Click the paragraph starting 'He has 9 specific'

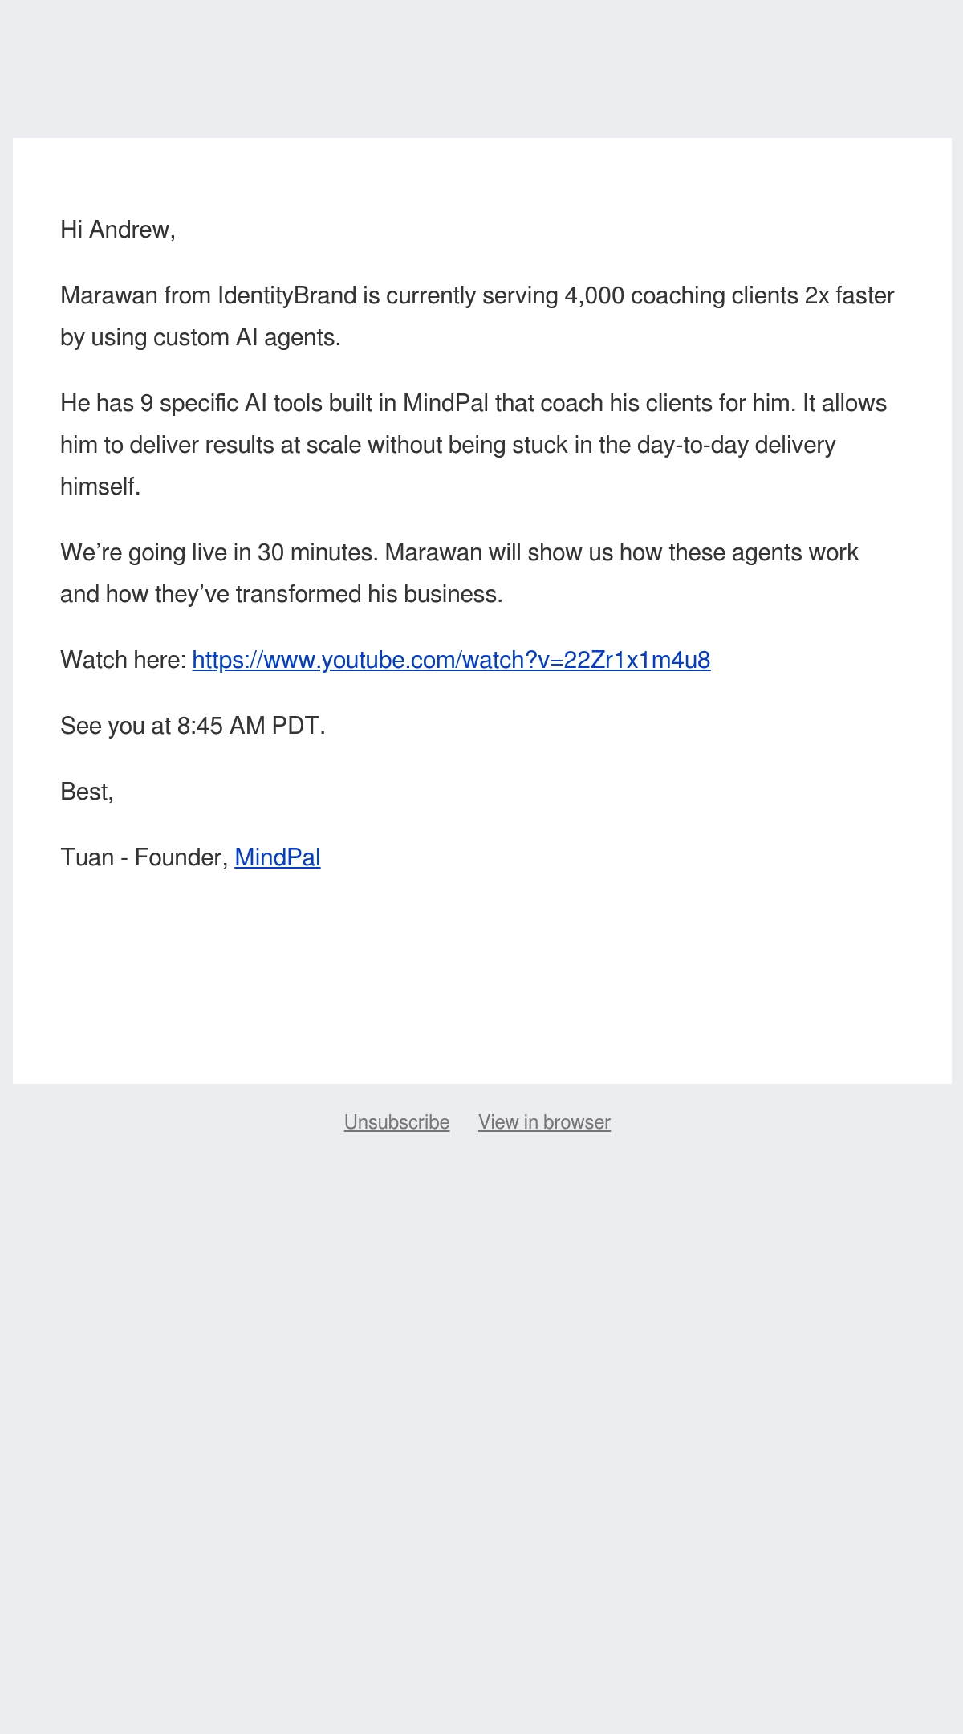473,445
